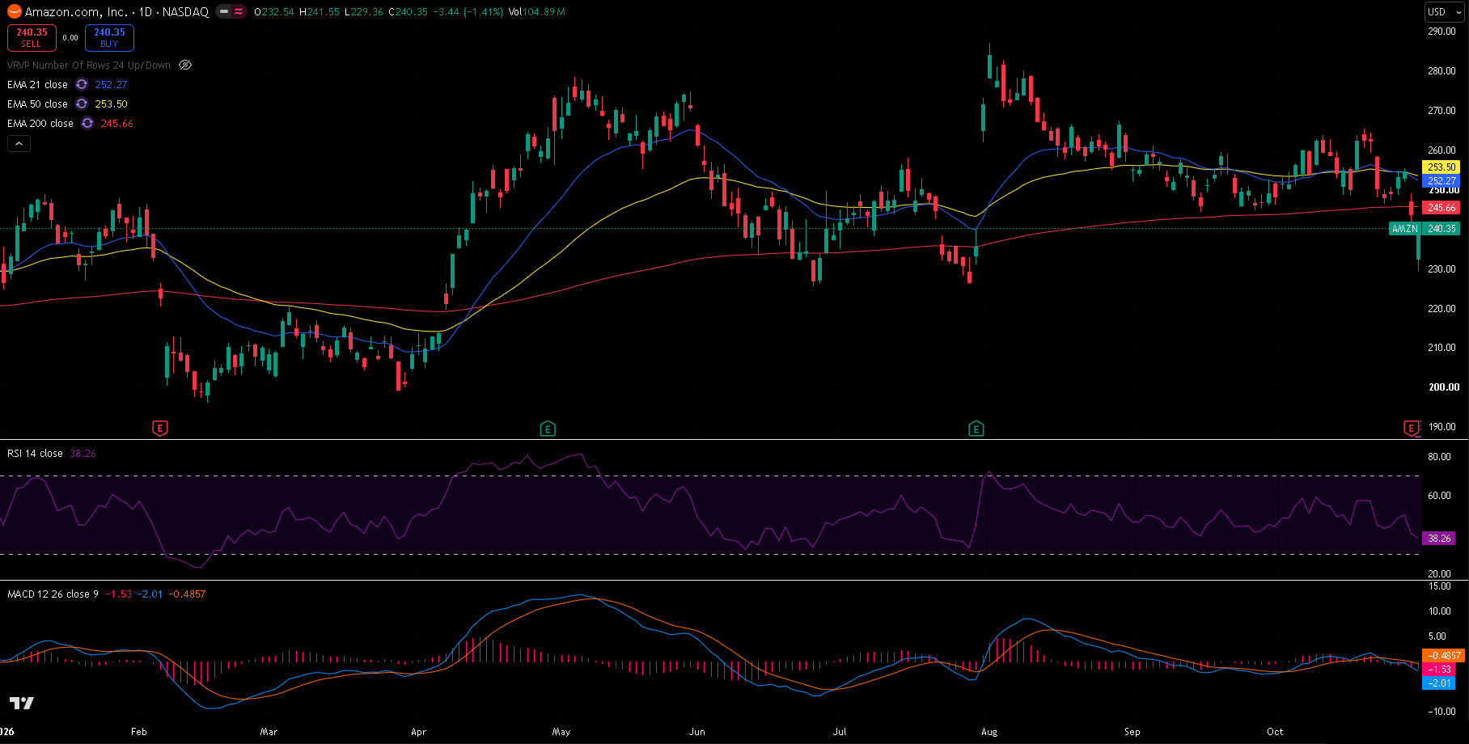Select the VRVP Number Of Rows 24 label

point(89,66)
